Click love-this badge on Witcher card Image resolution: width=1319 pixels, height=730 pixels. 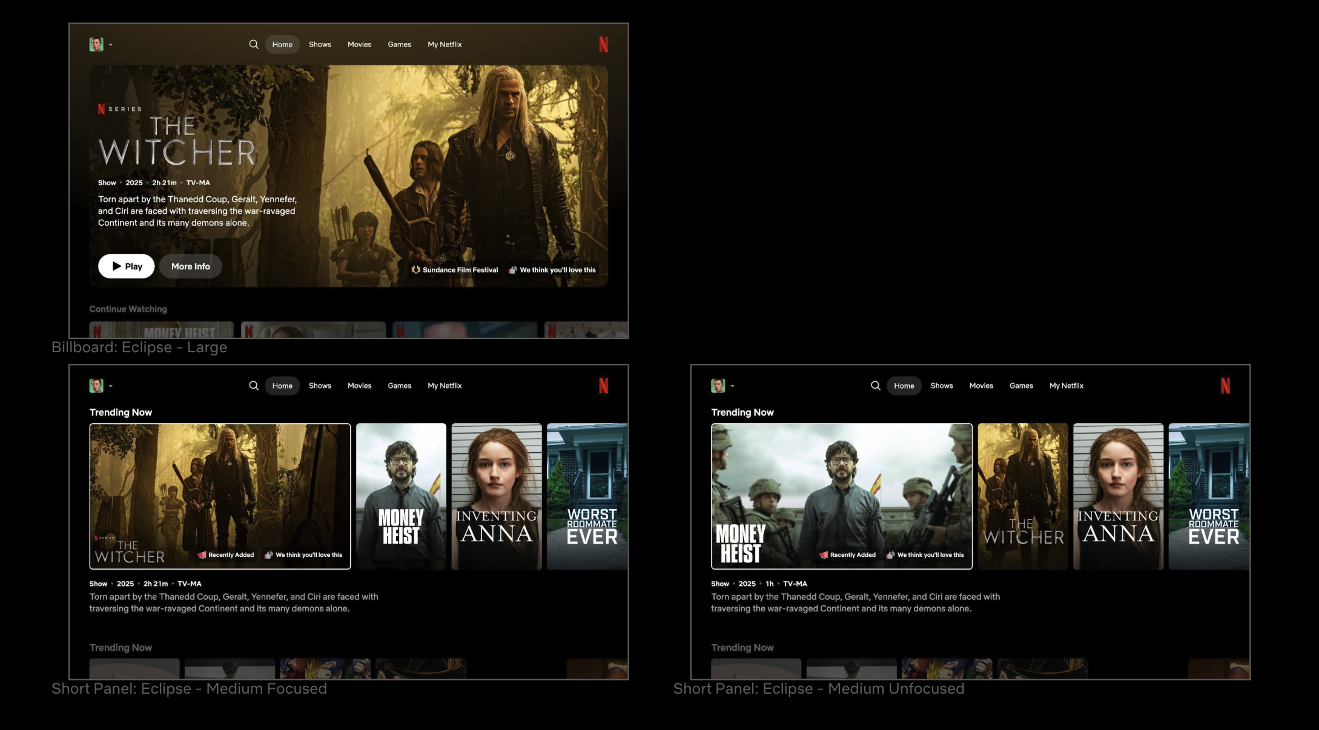[303, 554]
